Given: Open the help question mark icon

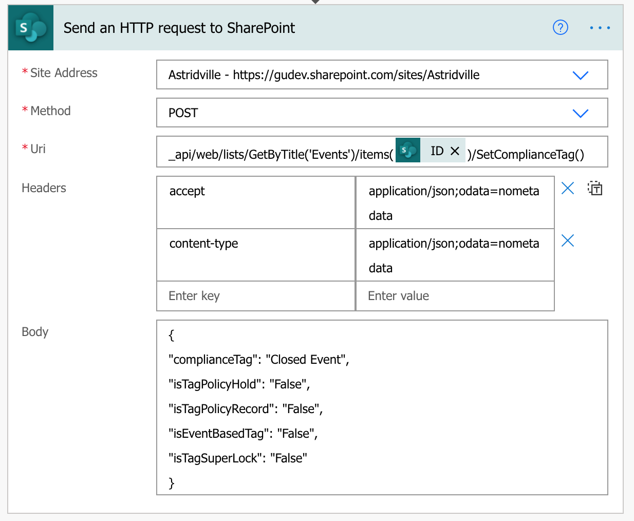Looking at the screenshot, I should [x=560, y=27].
